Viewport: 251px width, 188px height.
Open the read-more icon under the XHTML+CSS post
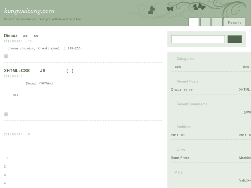pyautogui.click(x=6, y=114)
